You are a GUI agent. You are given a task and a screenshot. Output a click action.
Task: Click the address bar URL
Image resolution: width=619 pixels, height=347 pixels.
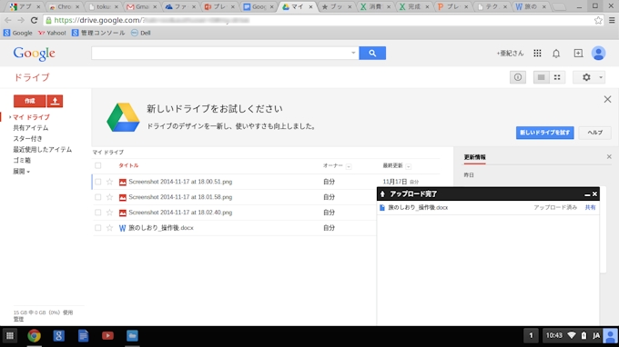point(316,20)
